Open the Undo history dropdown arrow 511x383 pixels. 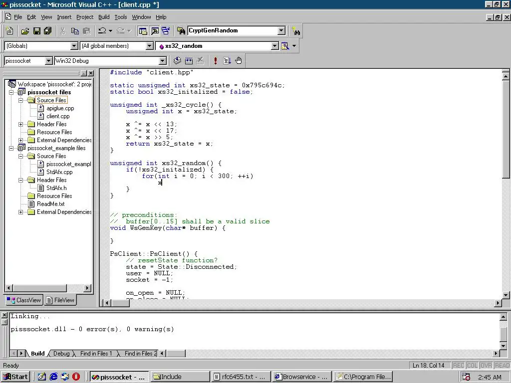tap(110, 31)
